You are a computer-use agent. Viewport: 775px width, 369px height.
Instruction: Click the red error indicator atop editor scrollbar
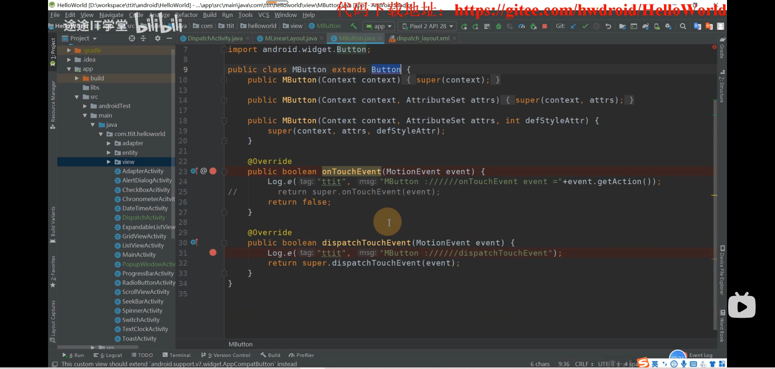[x=714, y=47]
